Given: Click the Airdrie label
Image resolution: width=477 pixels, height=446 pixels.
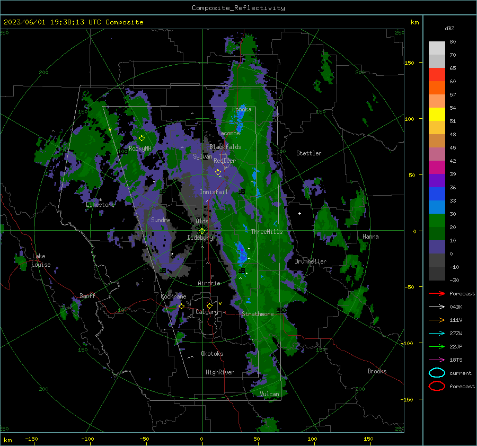Looking at the screenshot, I should (x=209, y=283).
